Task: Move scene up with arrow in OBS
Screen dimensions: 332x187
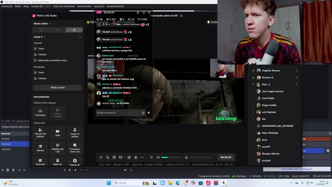Action: [19, 170]
